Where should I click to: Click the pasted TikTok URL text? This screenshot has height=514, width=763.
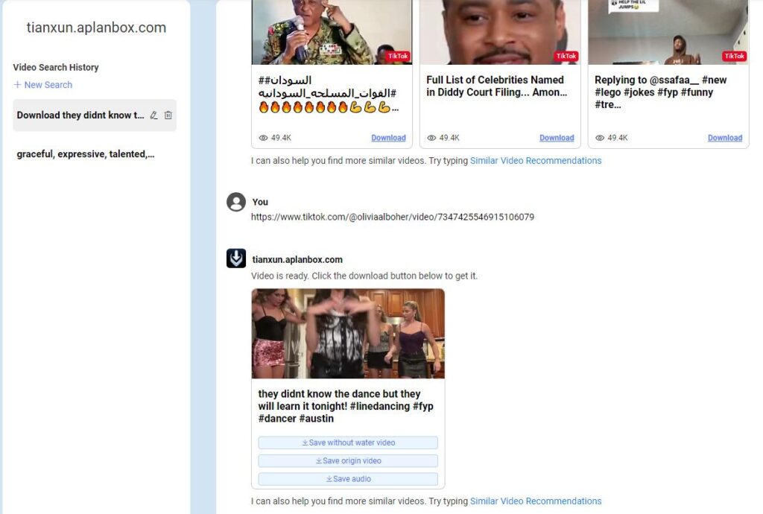point(393,217)
